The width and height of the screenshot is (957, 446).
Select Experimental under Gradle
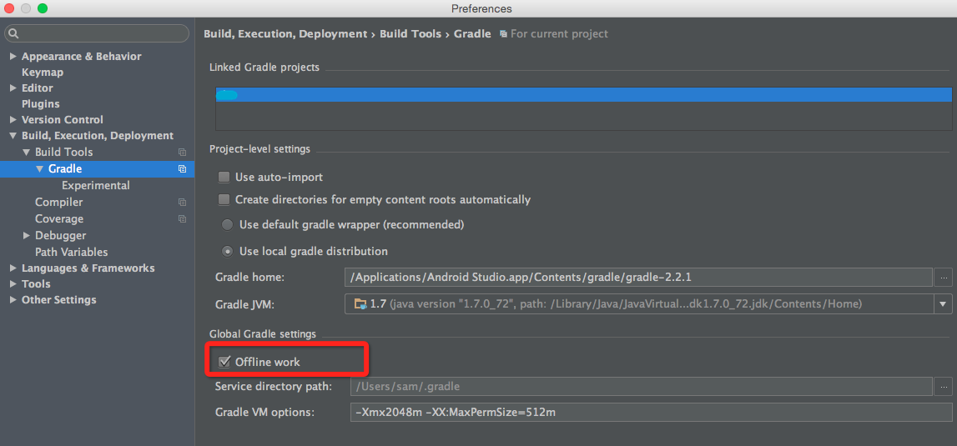pos(95,186)
